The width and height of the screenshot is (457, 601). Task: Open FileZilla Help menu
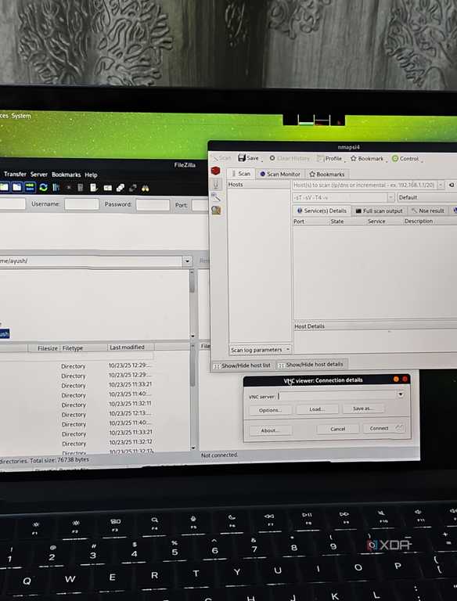click(91, 175)
